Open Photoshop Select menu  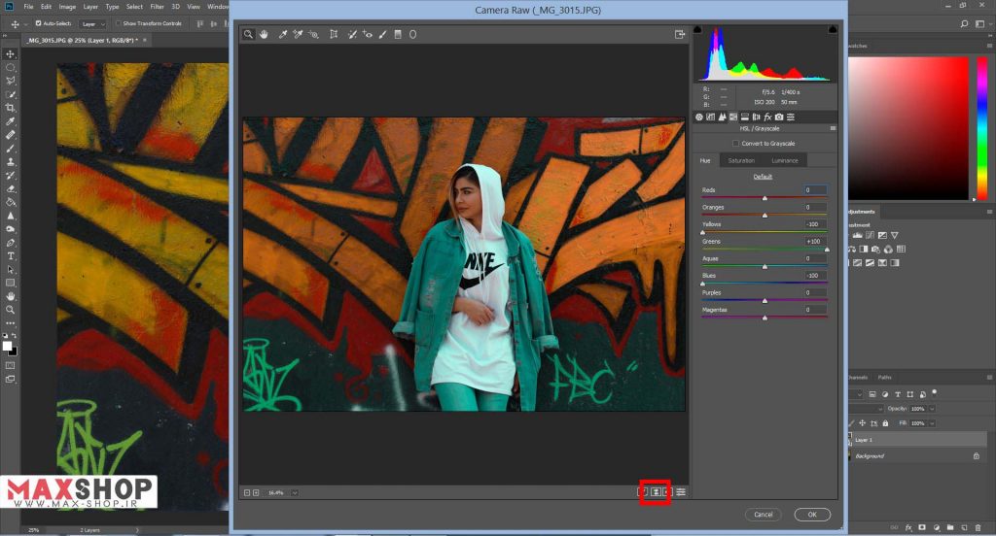click(x=134, y=7)
